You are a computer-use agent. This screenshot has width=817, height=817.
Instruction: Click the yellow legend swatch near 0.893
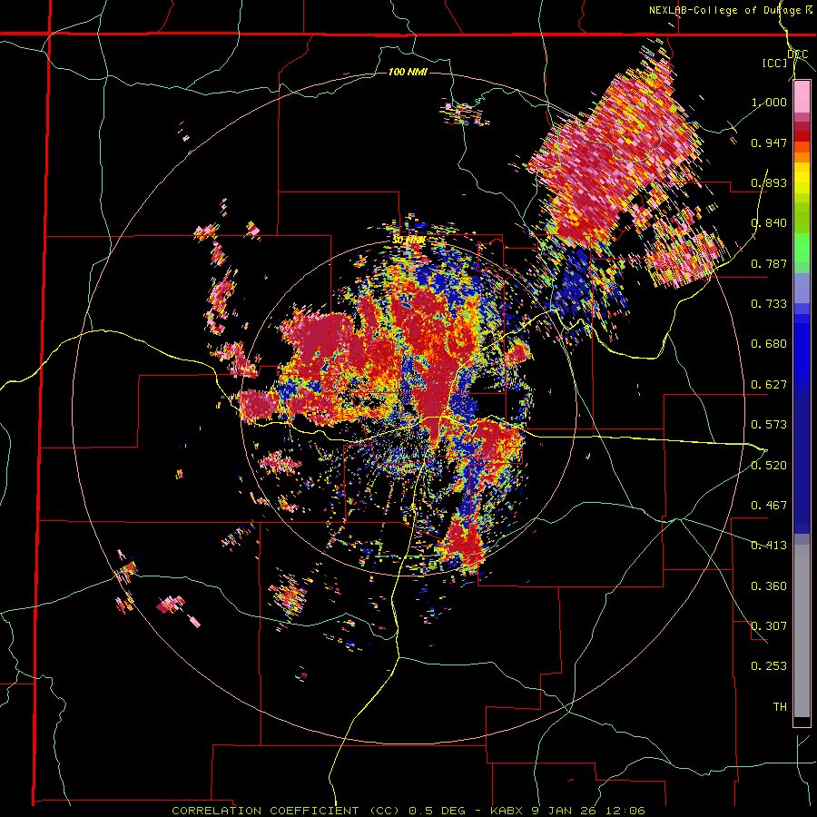(x=802, y=178)
